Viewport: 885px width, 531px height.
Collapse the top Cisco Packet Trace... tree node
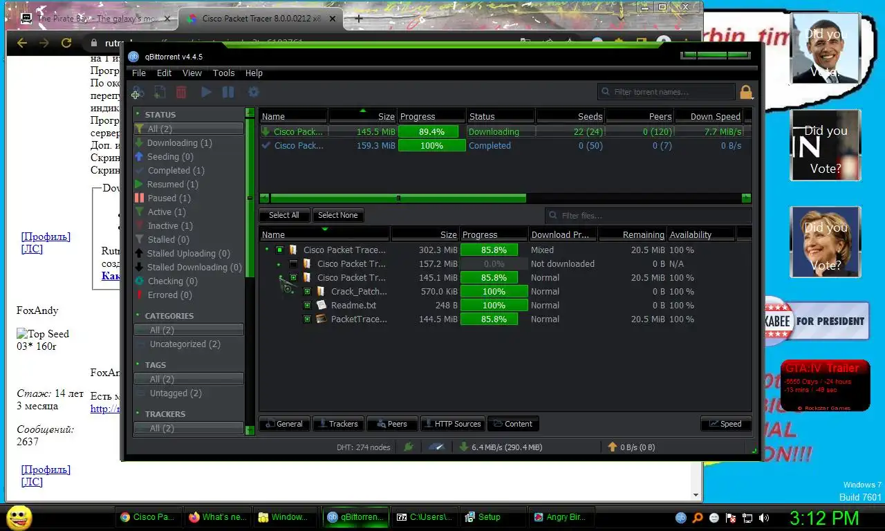click(267, 250)
